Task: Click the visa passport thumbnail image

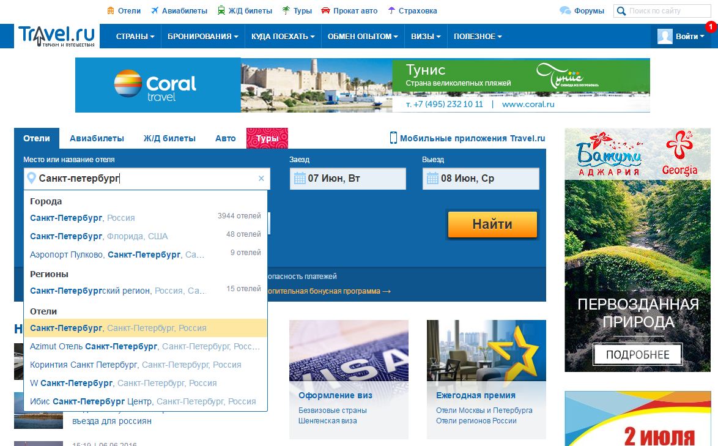Action: pos(349,351)
